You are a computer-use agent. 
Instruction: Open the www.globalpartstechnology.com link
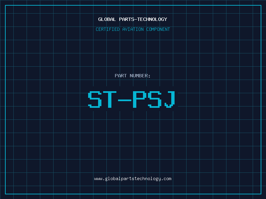tap(133, 179)
